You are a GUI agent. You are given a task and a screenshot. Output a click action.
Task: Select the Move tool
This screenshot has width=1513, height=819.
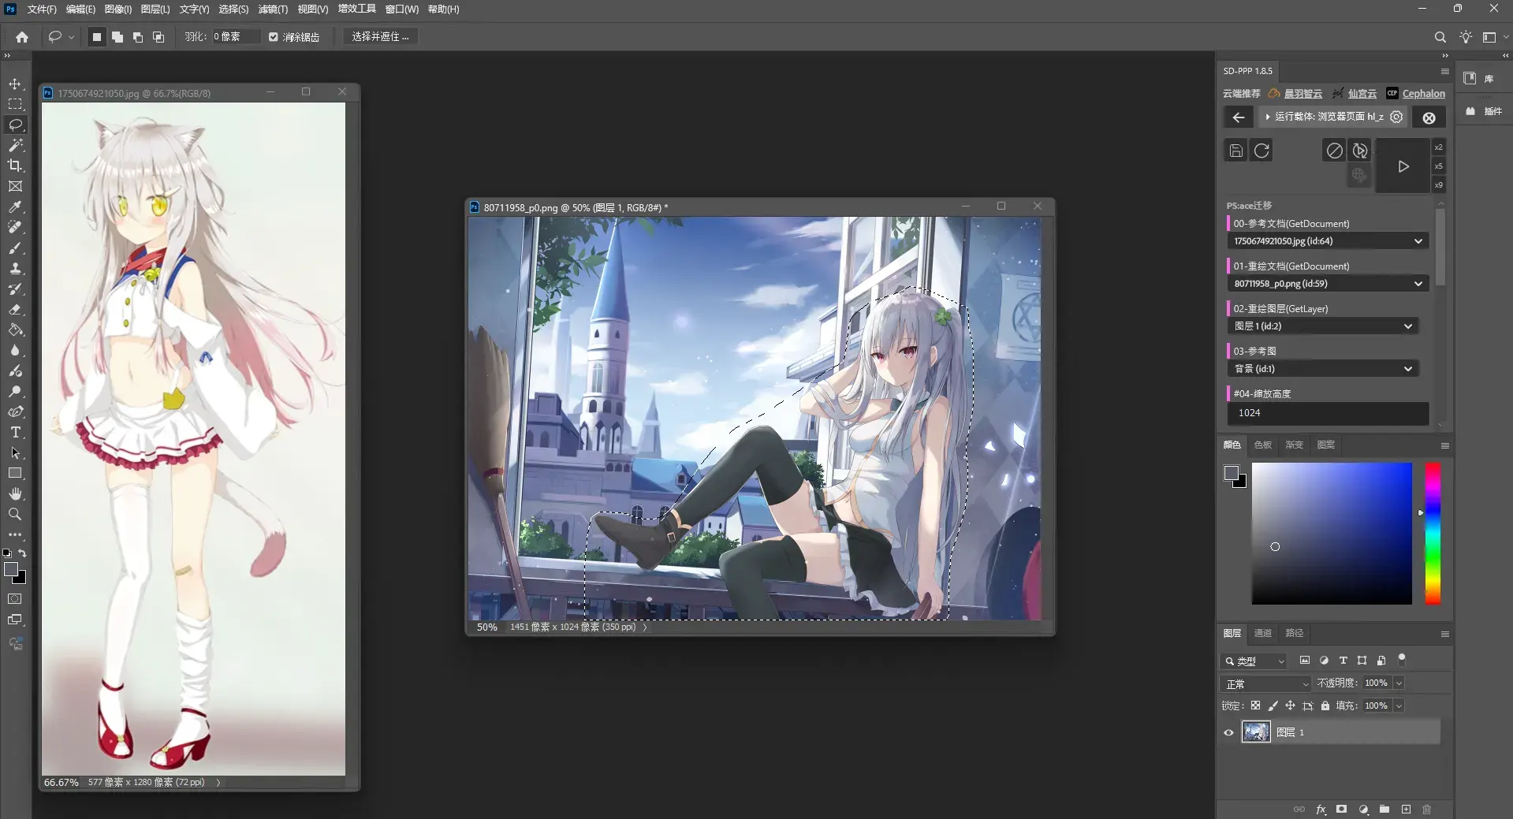pyautogui.click(x=15, y=84)
